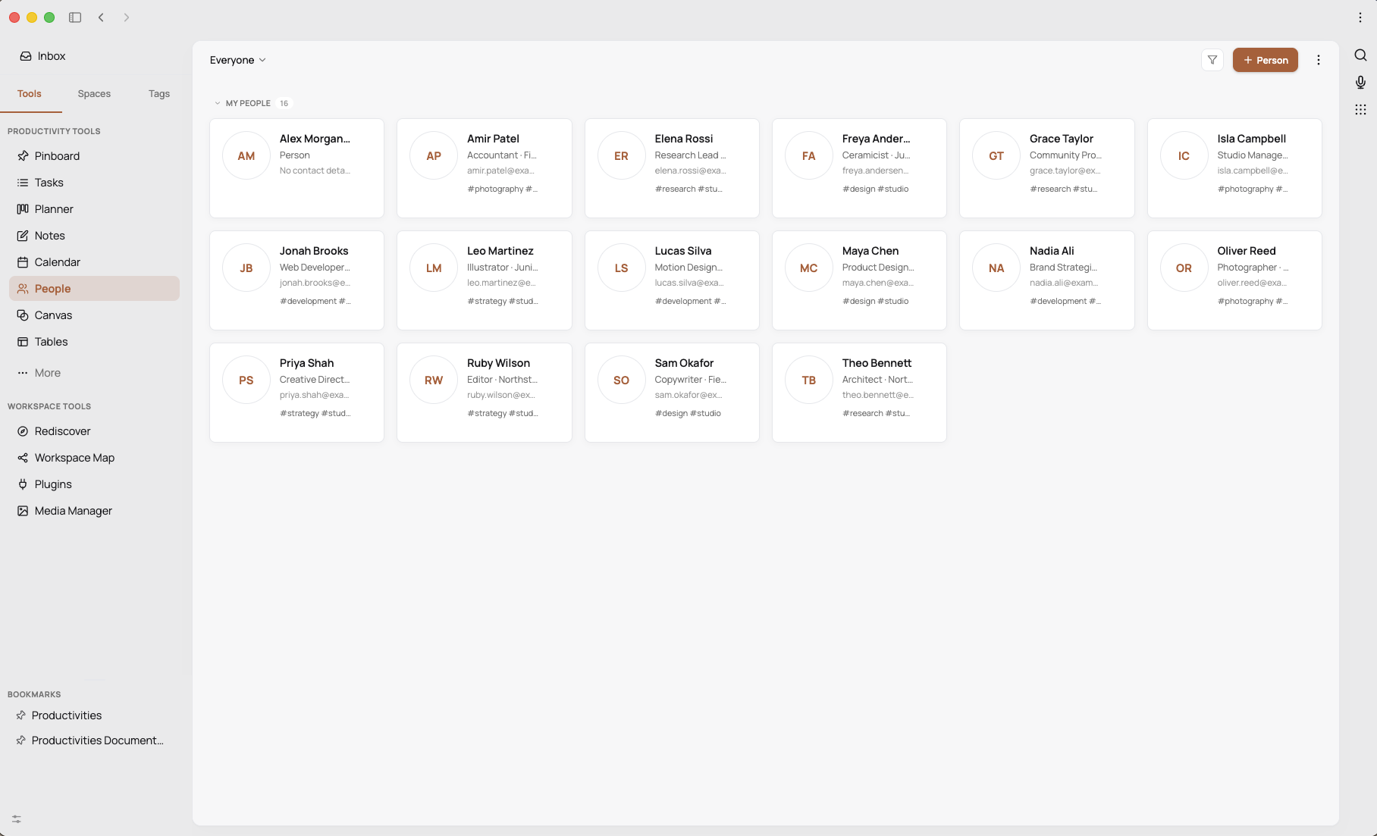Image resolution: width=1377 pixels, height=836 pixels.
Task: Click the search magnifier icon
Action: pos(1360,55)
